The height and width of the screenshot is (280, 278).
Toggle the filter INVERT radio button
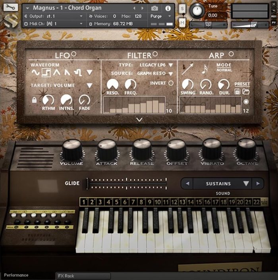[171, 83]
